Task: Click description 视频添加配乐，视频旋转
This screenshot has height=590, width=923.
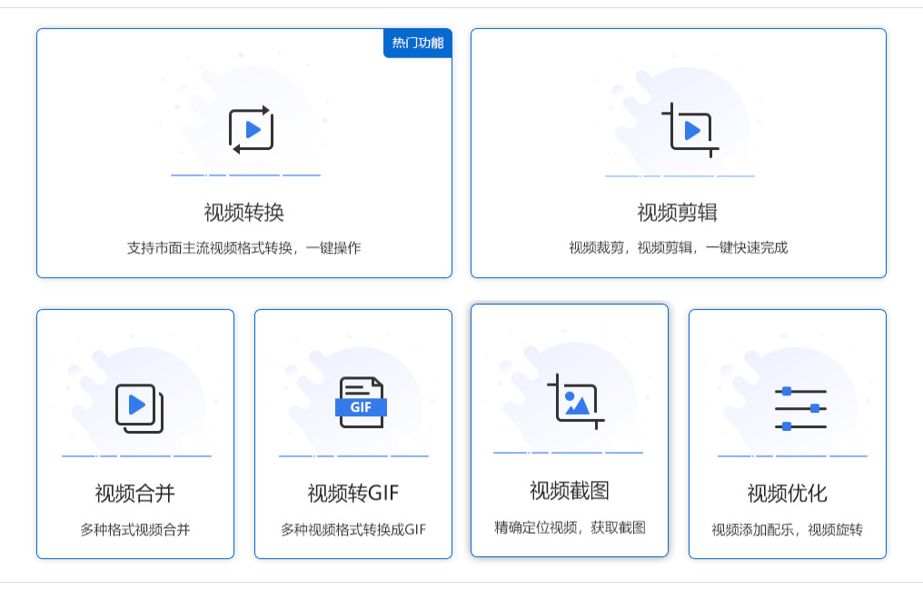Action: 787,530
